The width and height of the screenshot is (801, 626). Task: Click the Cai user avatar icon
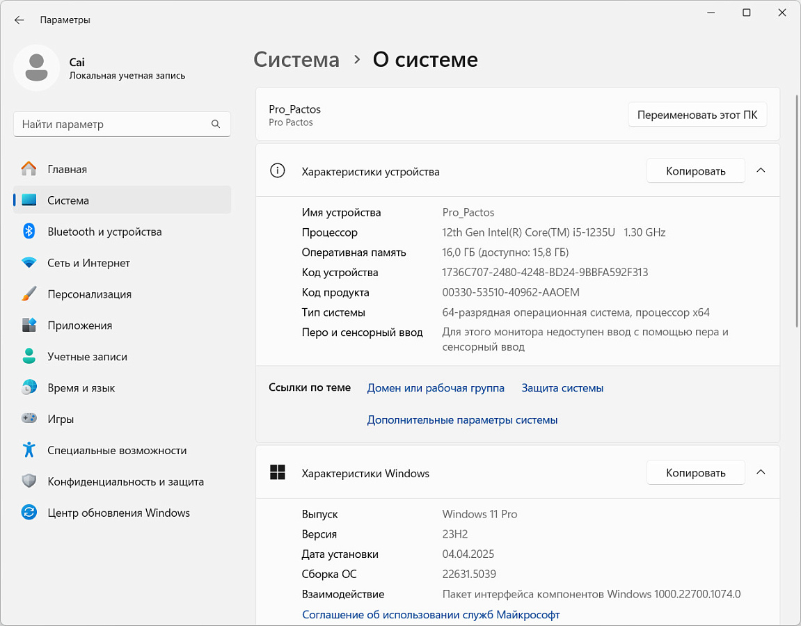point(36,68)
